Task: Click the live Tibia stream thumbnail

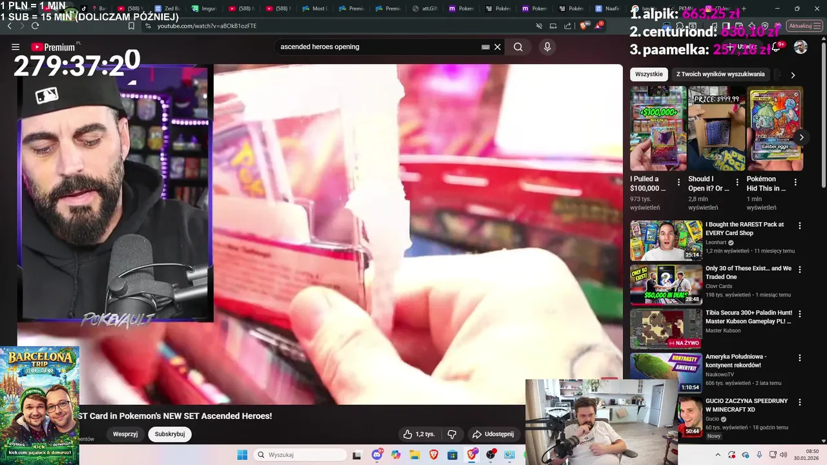Action: pos(666,328)
